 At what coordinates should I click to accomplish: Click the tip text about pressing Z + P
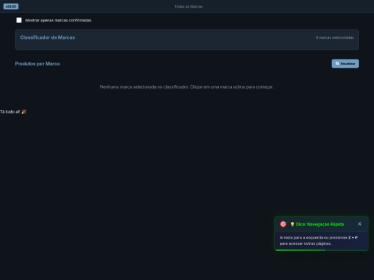[319, 241]
